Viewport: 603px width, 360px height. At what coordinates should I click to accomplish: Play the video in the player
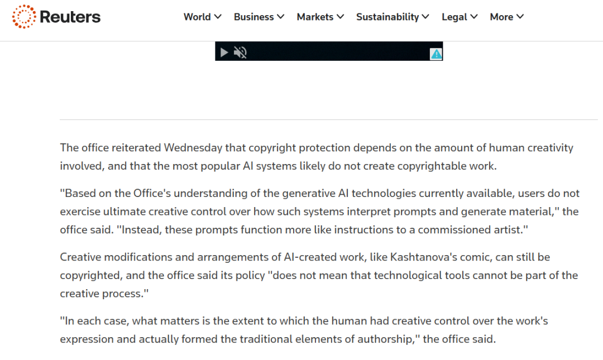[224, 52]
